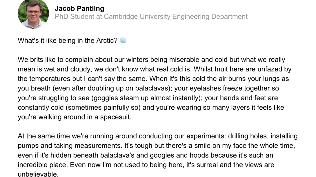This screenshot has width=316, height=177.
Task: Click the line starting "We brits like to complain"
Action: [151, 60]
